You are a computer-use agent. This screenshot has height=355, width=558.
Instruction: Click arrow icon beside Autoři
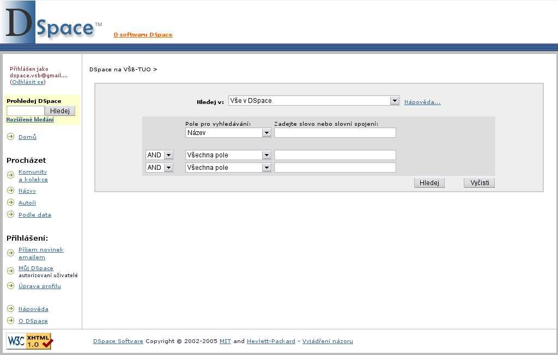(11, 203)
